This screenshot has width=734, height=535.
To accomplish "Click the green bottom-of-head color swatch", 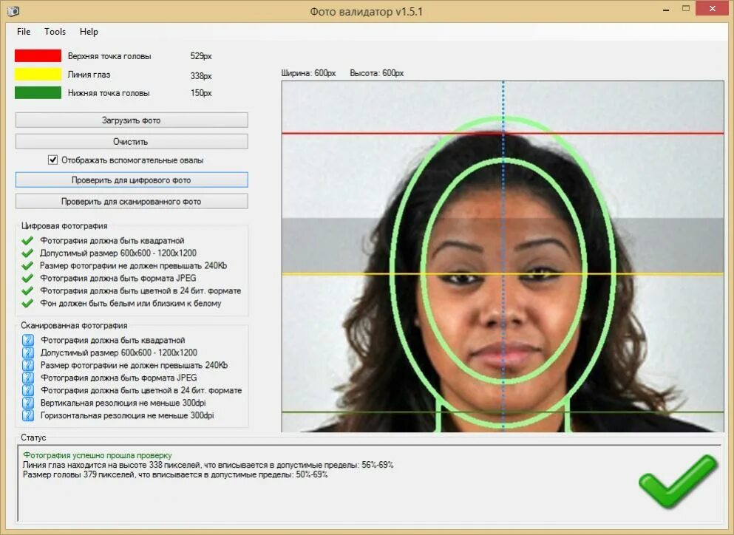I will click(38, 92).
